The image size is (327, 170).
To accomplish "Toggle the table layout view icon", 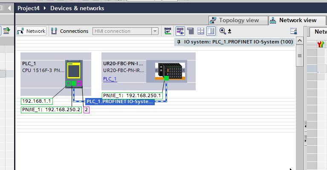I will point(211,31).
